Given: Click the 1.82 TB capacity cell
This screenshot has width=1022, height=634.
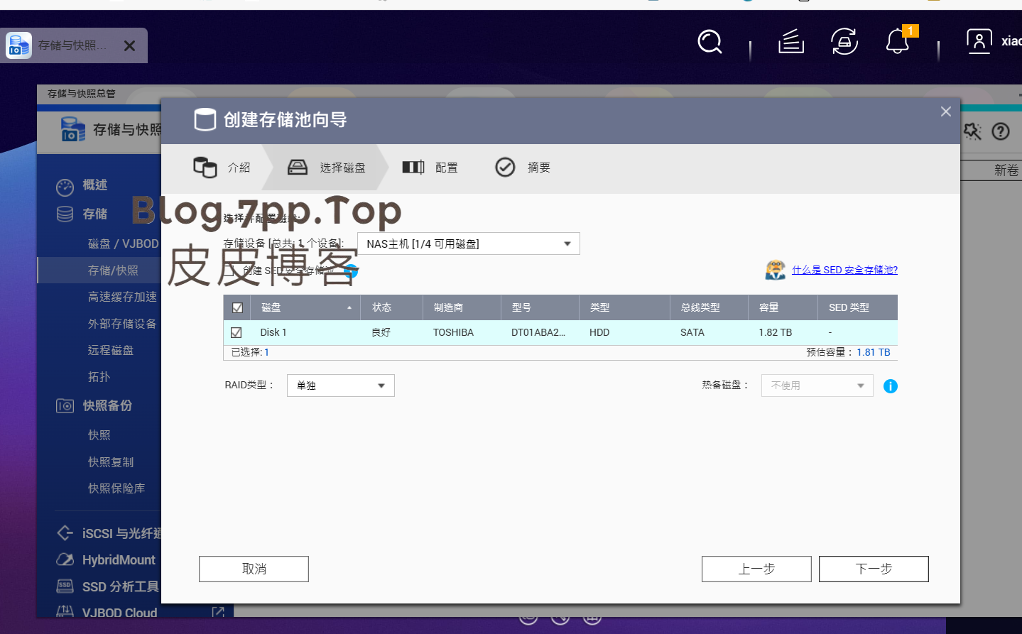Looking at the screenshot, I should tap(775, 332).
